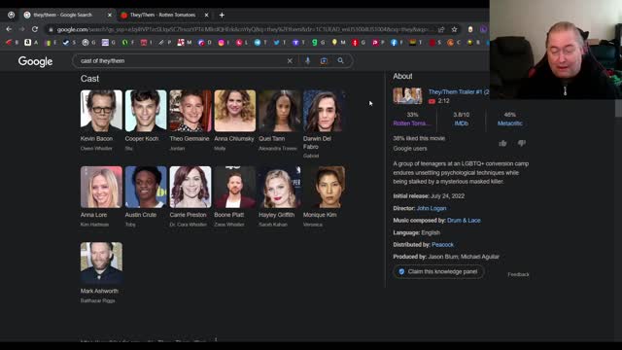Select Quei Tann's cast photo
This screenshot has height=350, width=622.
click(x=280, y=111)
